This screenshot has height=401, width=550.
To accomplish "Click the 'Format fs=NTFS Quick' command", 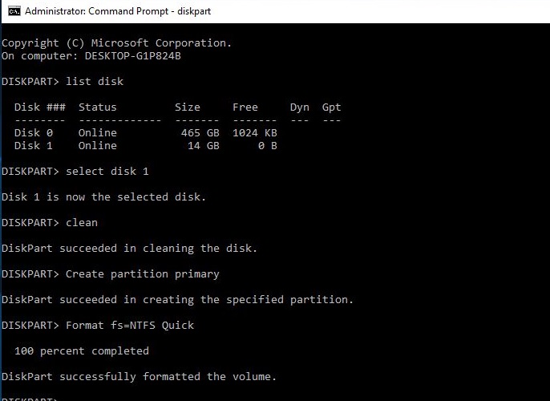I will pos(130,326).
